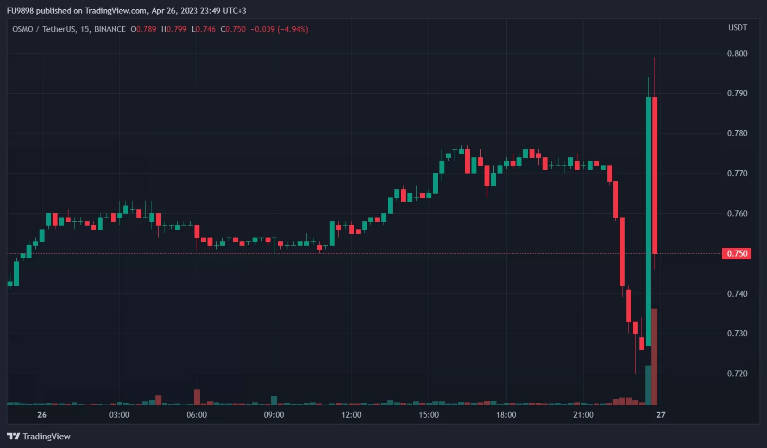The height and width of the screenshot is (448, 767).
Task: Select the 12:00 time axis label
Action: (x=351, y=415)
